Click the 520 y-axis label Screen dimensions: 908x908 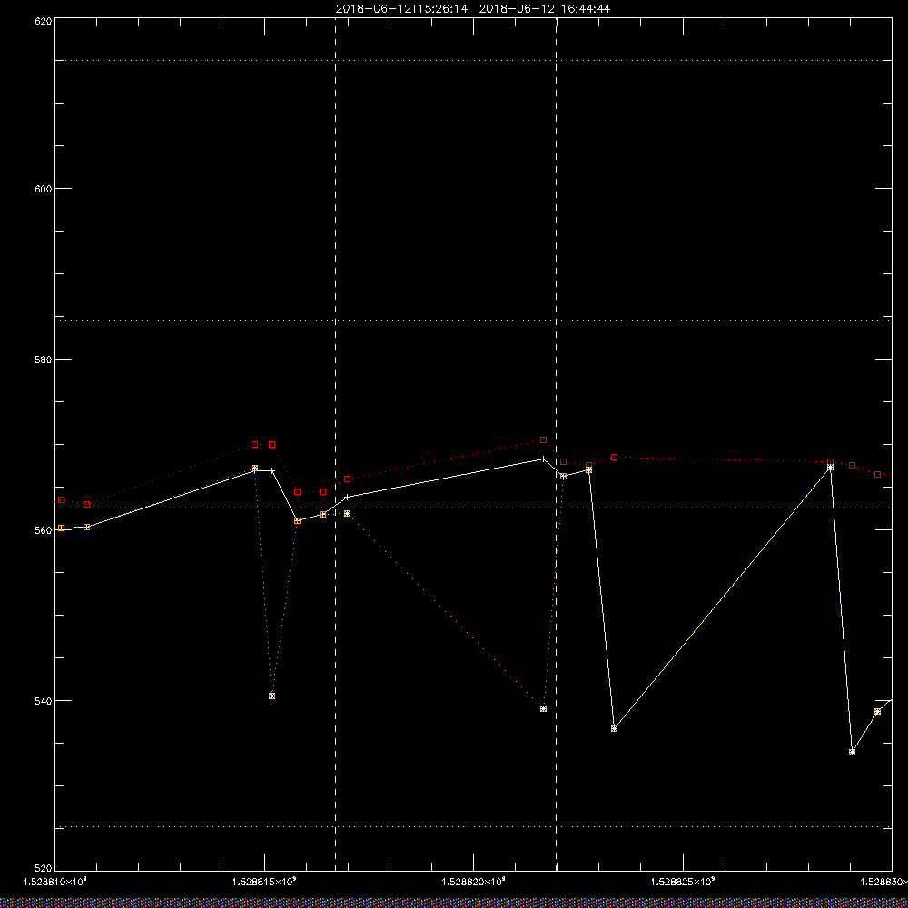click(x=44, y=869)
